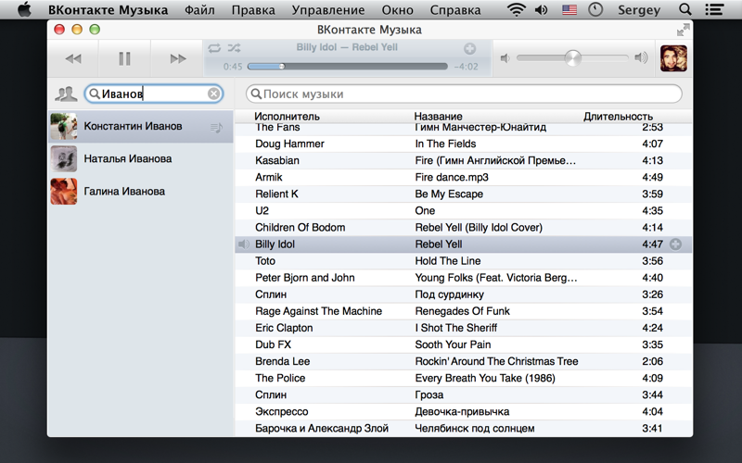
Task: Select Armik Fire dance.mp3
Action: [x=463, y=177]
